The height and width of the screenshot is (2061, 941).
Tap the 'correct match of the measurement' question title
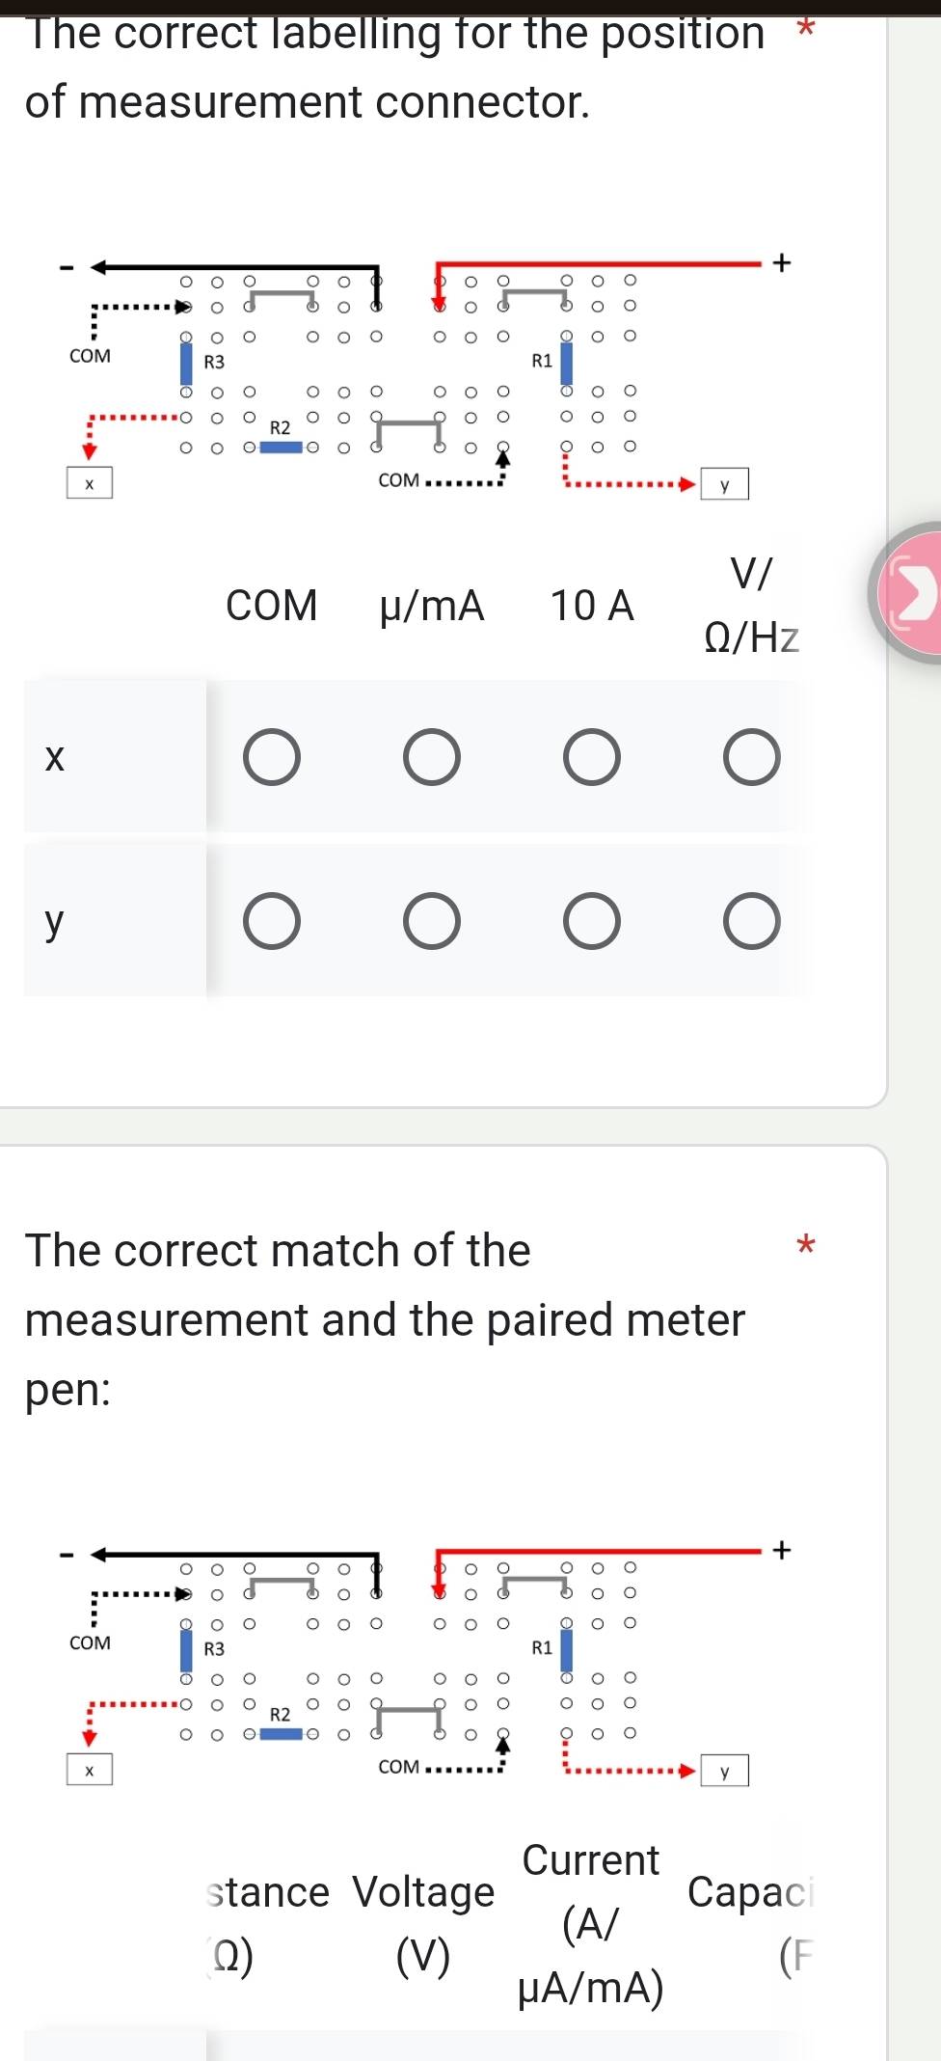(x=385, y=1318)
